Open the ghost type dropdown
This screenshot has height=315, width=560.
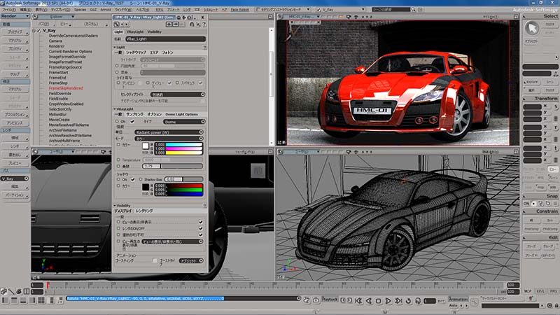[x=191, y=260]
